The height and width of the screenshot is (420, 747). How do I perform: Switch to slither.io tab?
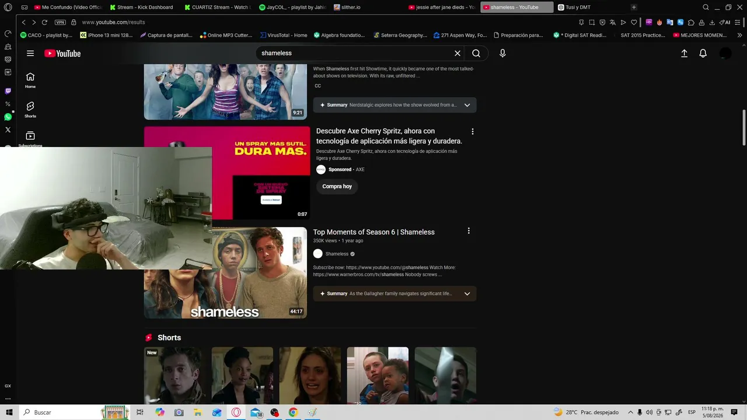(368, 8)
